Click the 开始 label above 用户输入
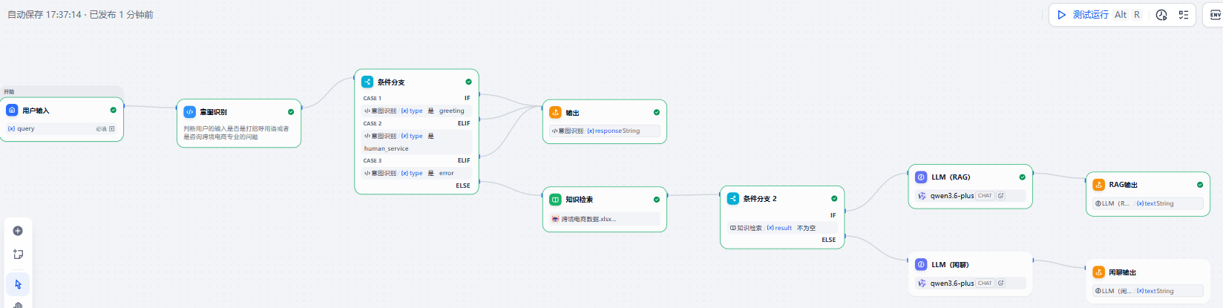The image size is (1223, 308). pyautogui.click(x=9, y=92)
